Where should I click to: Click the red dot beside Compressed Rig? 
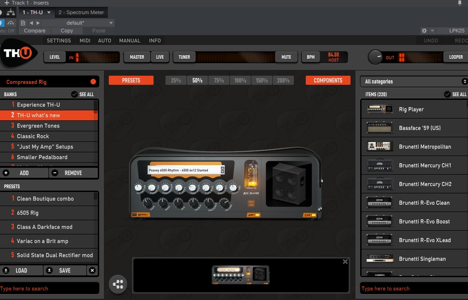(x=93, y=82)
